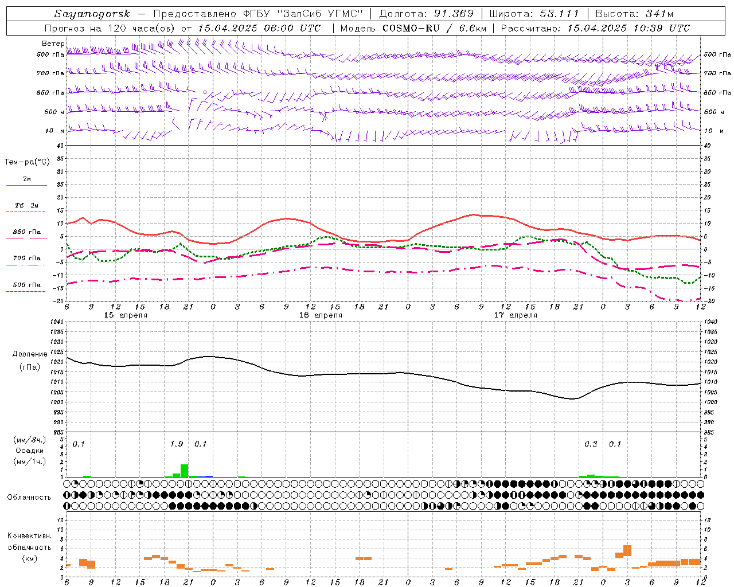734x587 pixels.
Task: Click the '17 апреля' date label
Action: tap(516, 315)
